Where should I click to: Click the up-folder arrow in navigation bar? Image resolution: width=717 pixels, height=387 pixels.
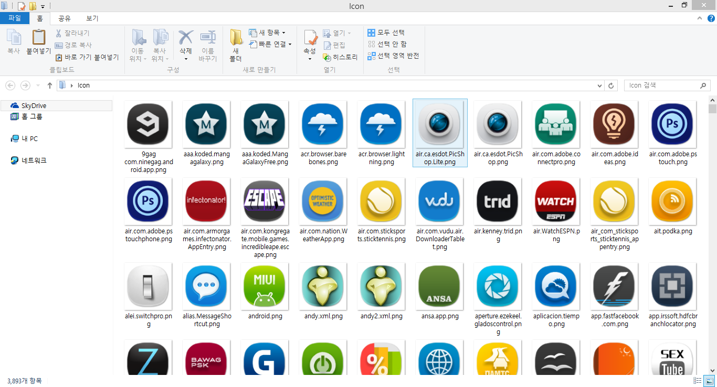pyautogui.click(x=50, y=85)
